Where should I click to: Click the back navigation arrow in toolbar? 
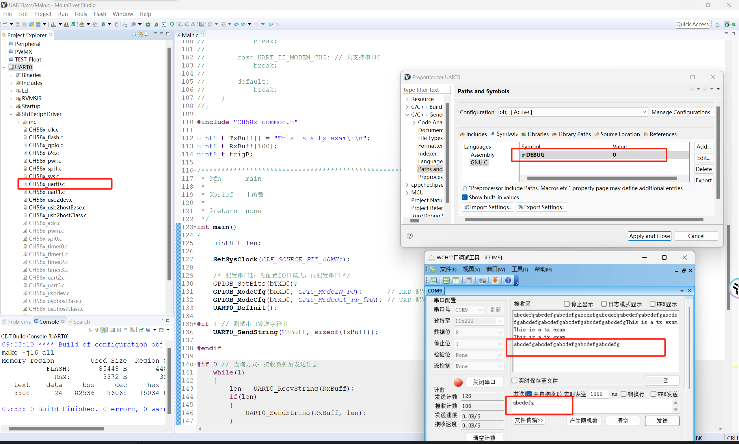tap(243, 24)
